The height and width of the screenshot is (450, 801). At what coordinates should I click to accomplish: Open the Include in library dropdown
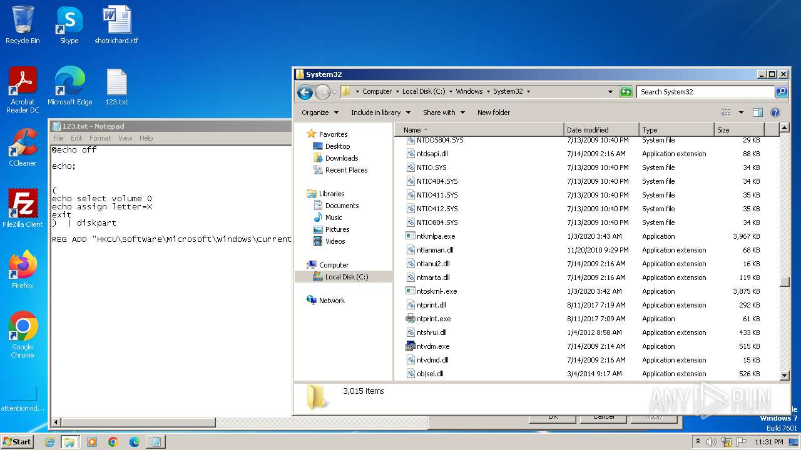(x=380, y=112)
